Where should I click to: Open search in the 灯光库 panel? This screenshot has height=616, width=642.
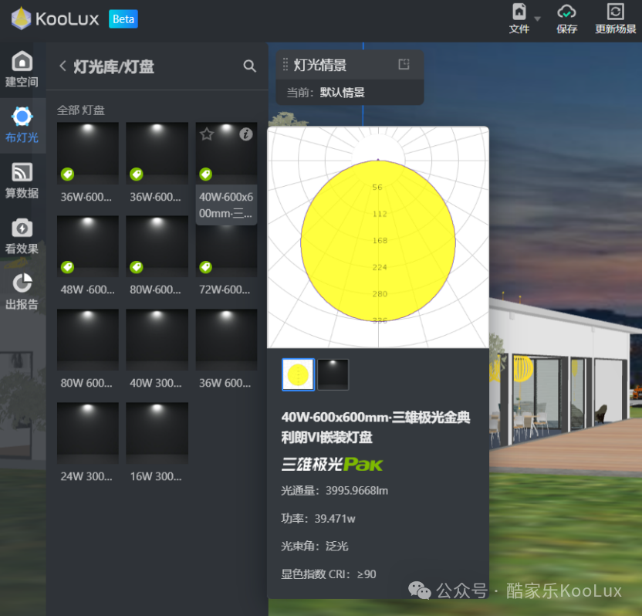249,66
